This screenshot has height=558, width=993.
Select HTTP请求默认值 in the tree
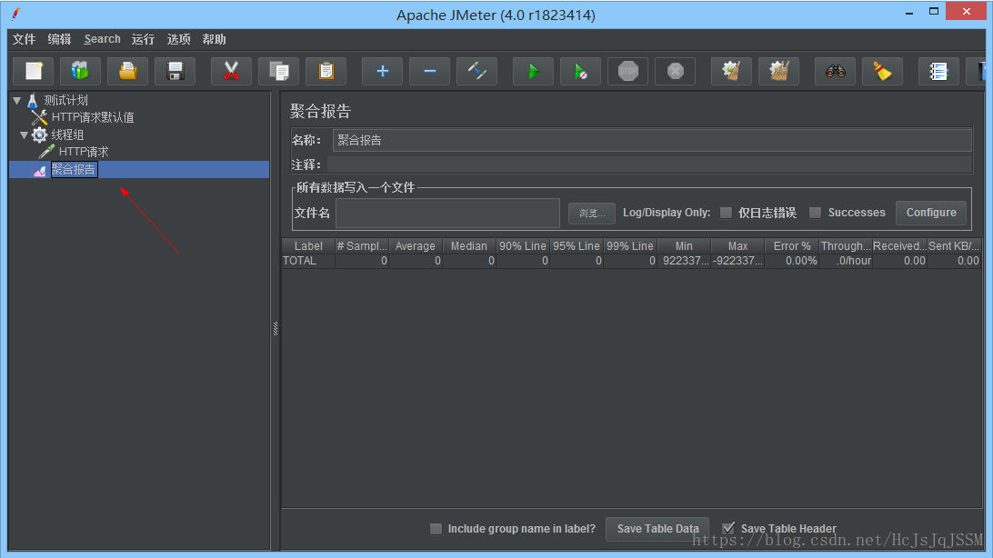(x=93, y=117)
